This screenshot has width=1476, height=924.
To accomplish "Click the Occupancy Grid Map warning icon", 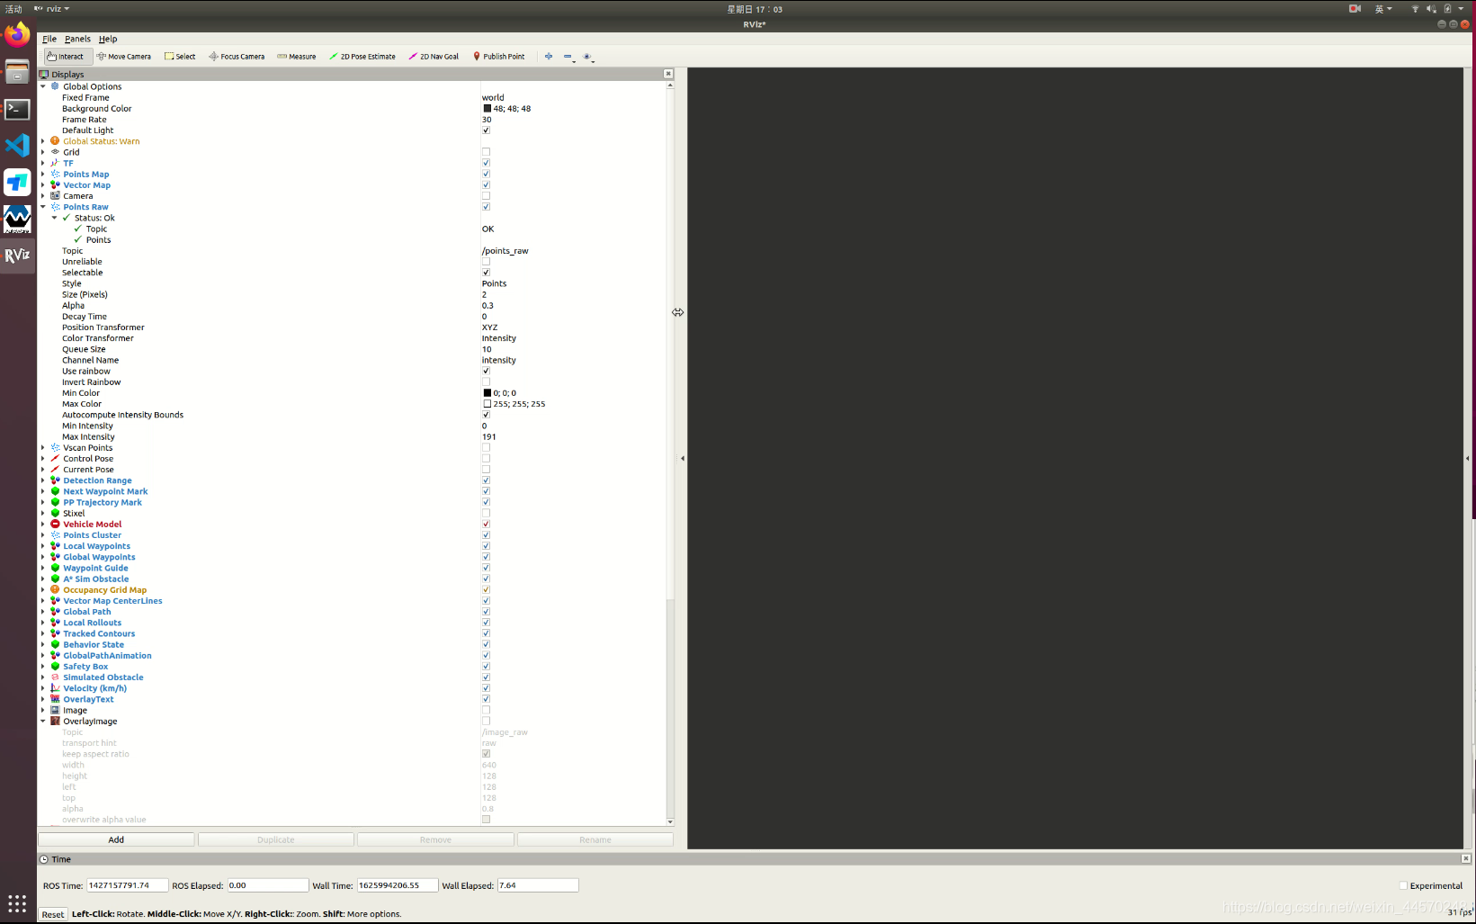I will click(x=55, y=589).
